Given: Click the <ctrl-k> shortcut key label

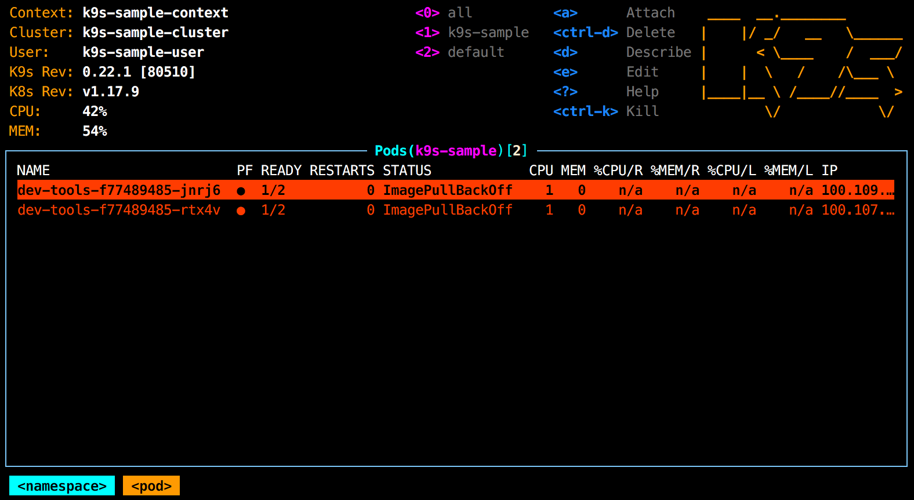Looking at the screenshot, I should point(586,111).
